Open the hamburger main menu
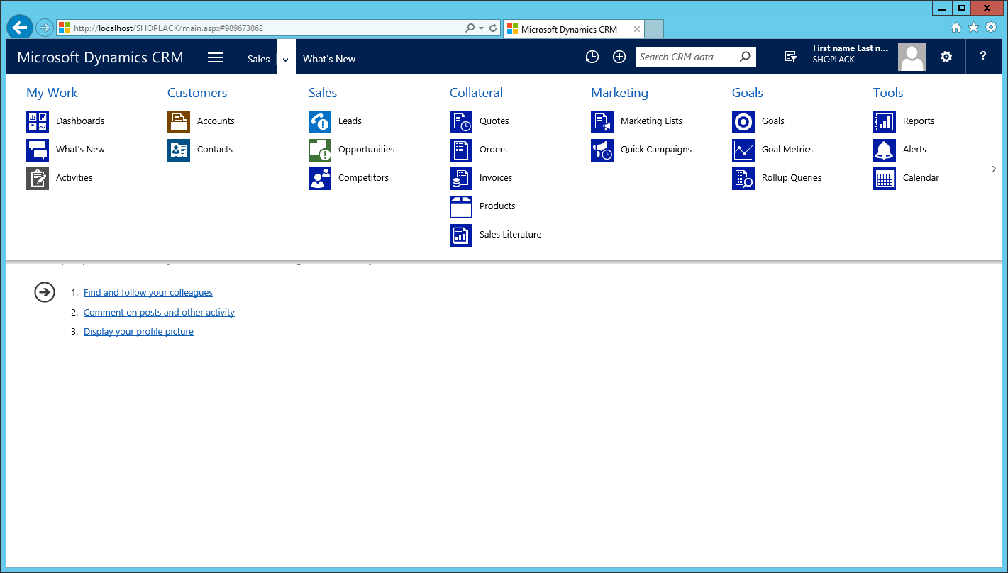Screen dimensions: 1008x573 click(x=216, y=58)
